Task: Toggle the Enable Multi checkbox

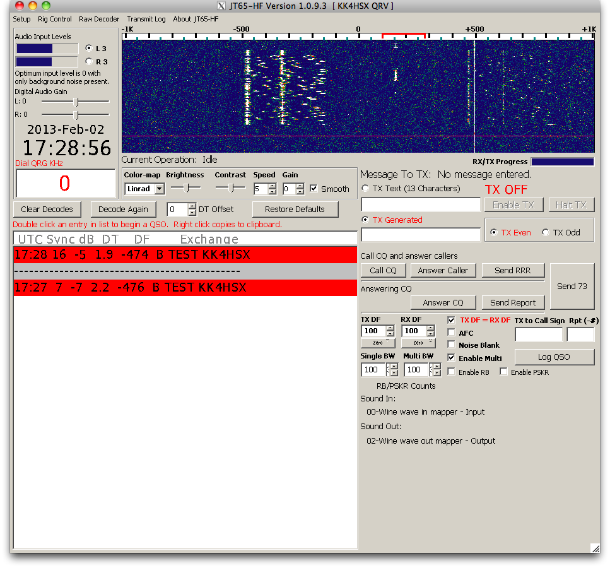Action: (x=451, y=357)
